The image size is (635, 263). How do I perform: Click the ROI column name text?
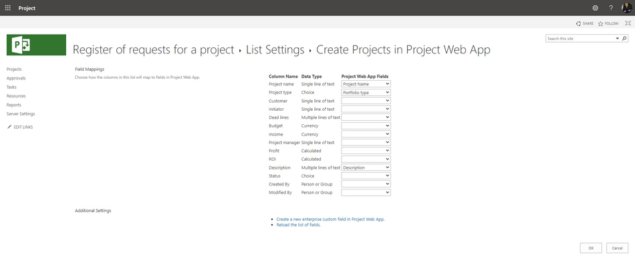[272, 159]
